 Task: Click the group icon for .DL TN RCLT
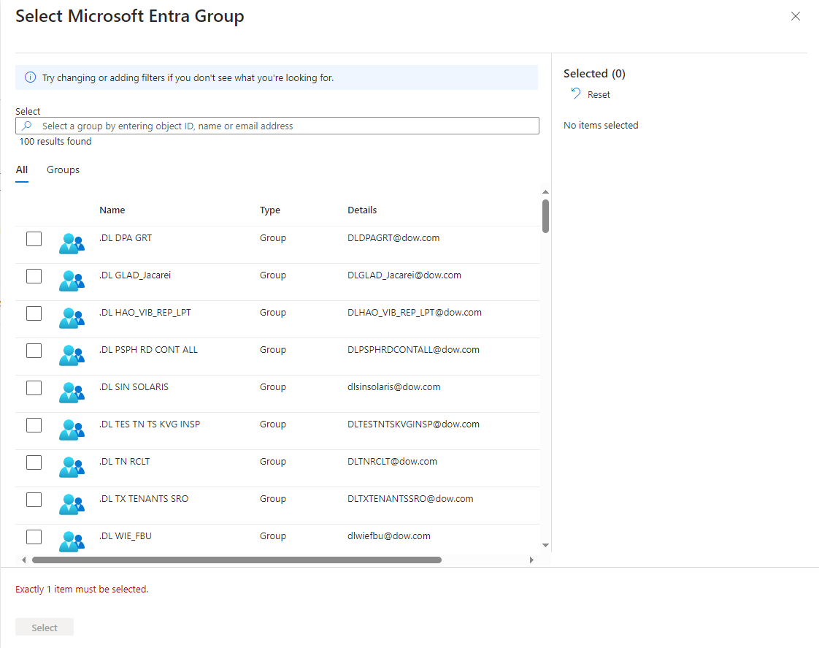[x=72, y=467]
